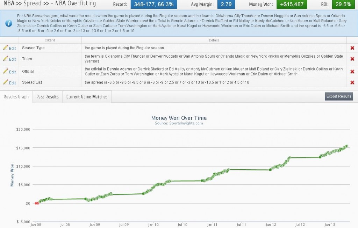Click the Jul 08 x-axis label
This screenshot has height=228, width=358.
tap(65, 225)
